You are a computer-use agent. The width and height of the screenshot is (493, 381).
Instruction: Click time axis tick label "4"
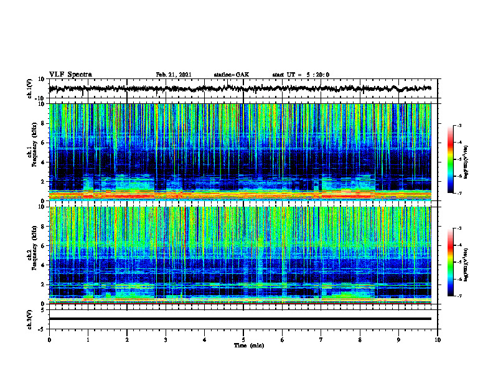tap(205, 340)
